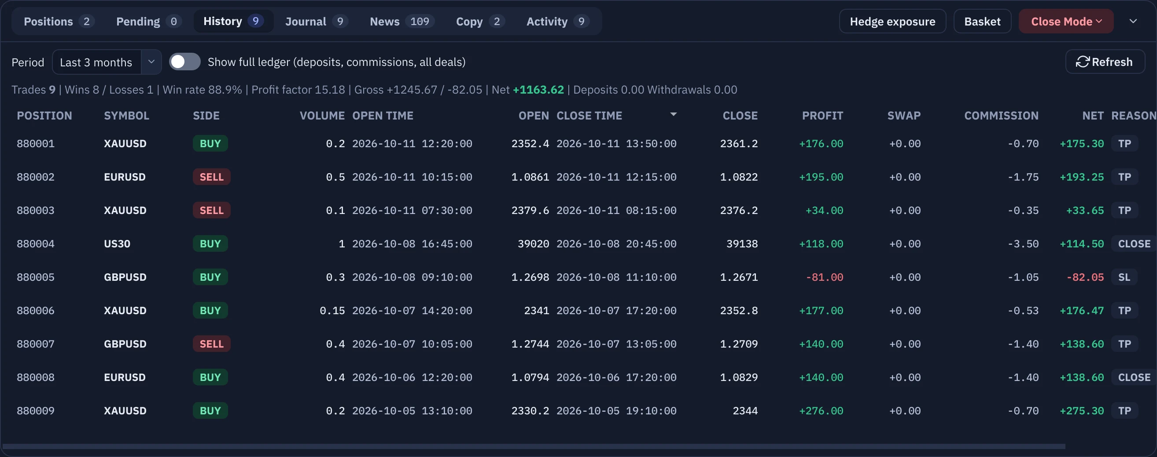
Task: Sort by SIDE column header
Action: click(x=206, y=116)
